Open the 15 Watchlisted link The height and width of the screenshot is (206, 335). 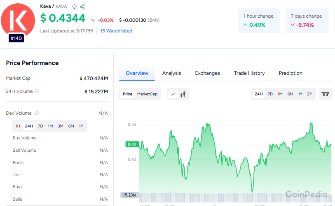[x=116, y=31]
